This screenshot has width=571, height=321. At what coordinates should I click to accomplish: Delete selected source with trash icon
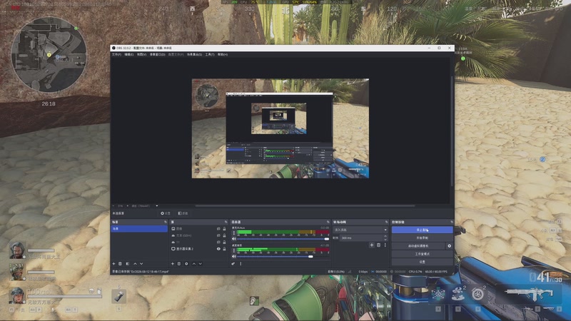point(179,263)
